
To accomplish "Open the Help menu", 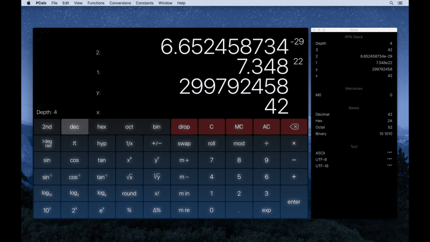I will pos(181,3).
